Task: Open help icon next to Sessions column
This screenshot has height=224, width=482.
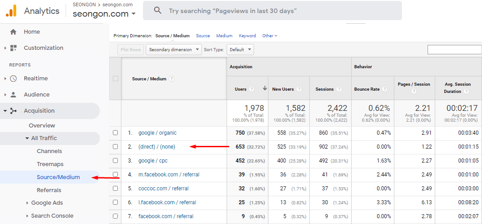Action: coord(339,89)
